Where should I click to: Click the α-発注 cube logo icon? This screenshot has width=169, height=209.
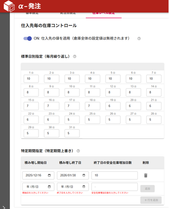tap(9, 6)
